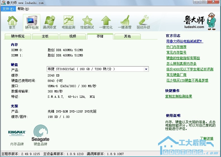221x157 pixels.
Task: Open link 怎么辨别真假内存条
Action: (181, 64)
